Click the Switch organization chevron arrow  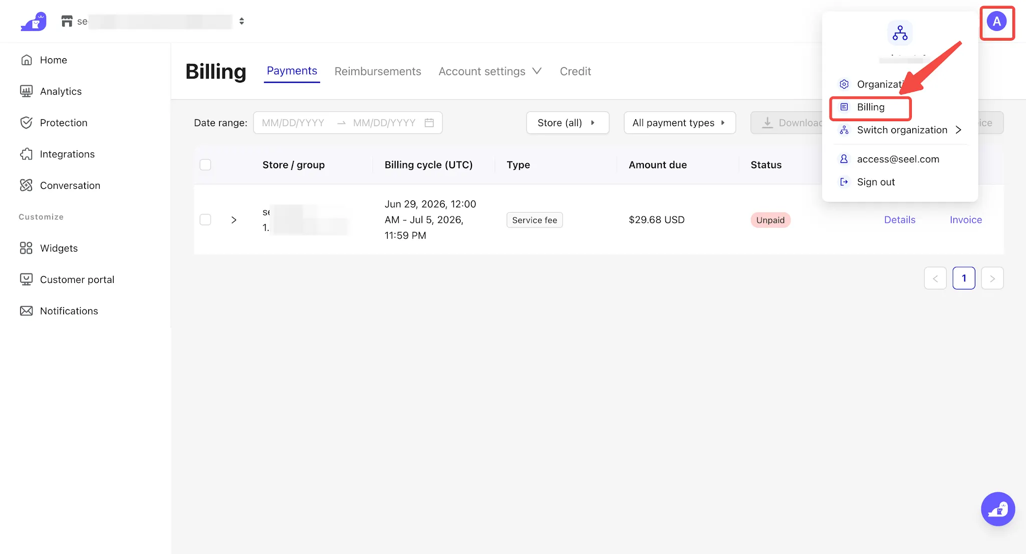pyautogui.click(x=958, y=130)
